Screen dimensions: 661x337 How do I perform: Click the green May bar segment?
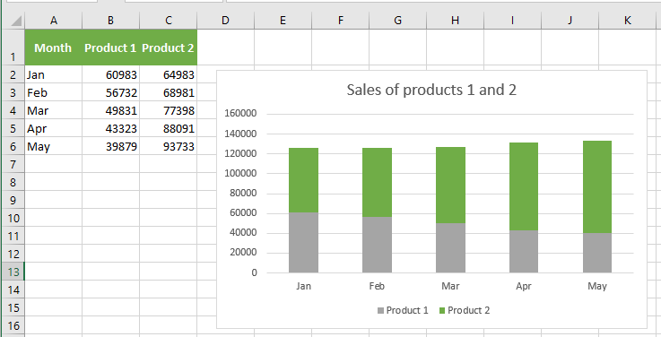(x=597, y=187)
